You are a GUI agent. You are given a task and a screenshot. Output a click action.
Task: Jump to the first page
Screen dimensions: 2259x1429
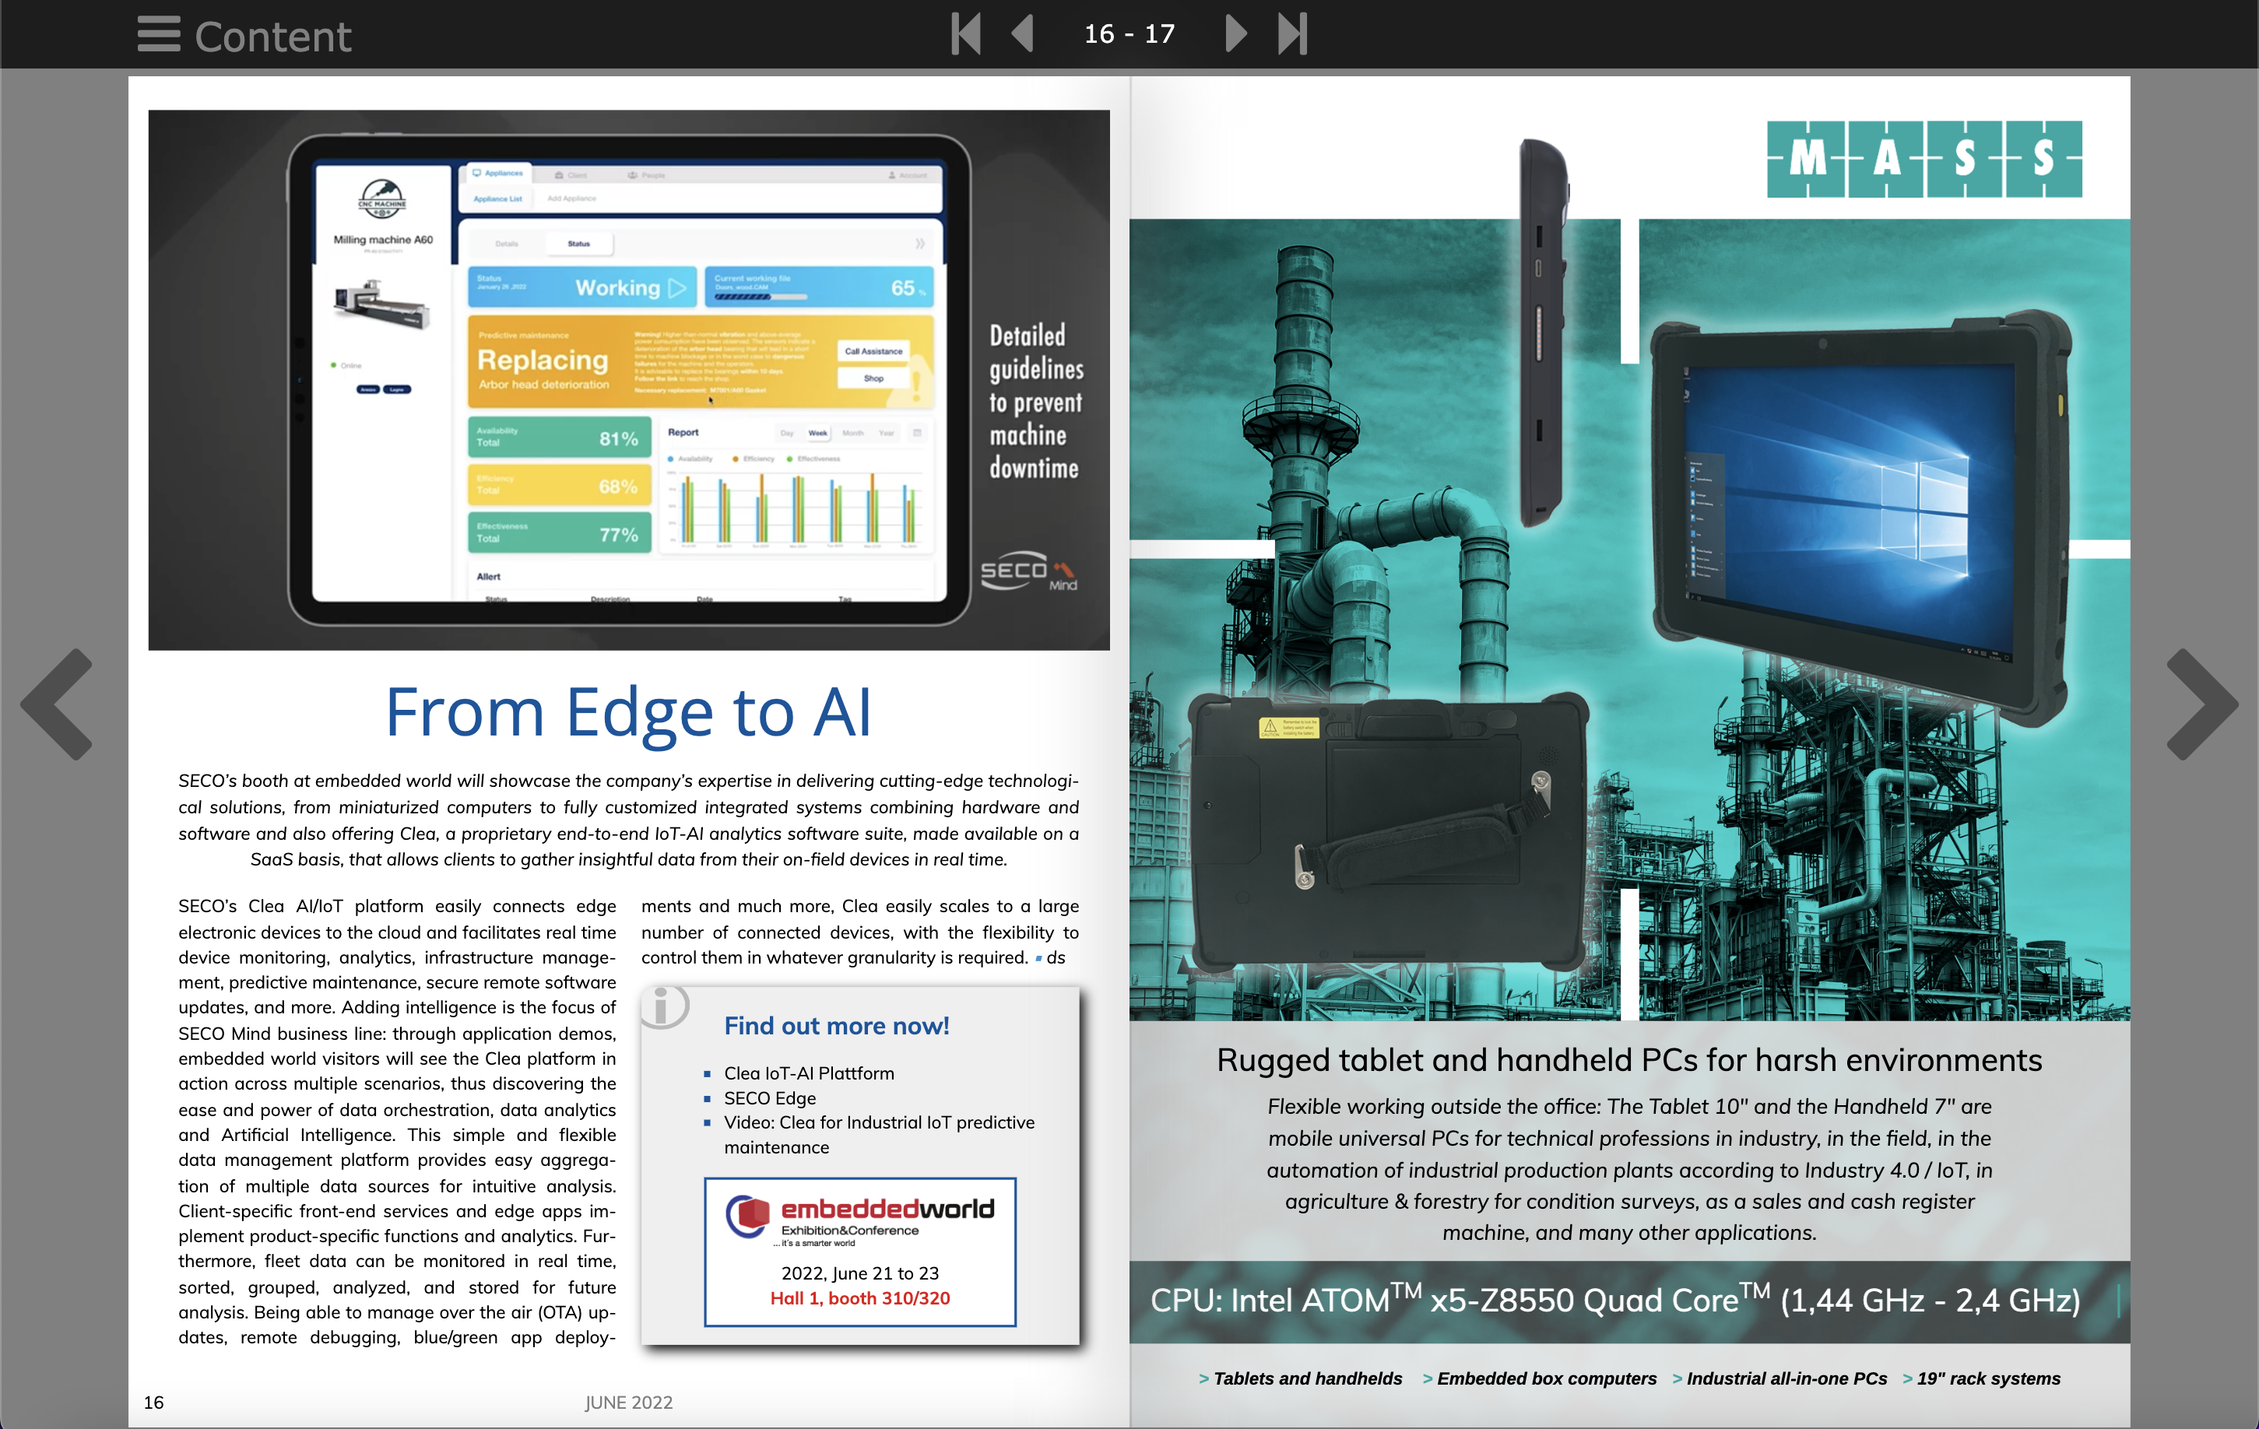click(966, 33)
